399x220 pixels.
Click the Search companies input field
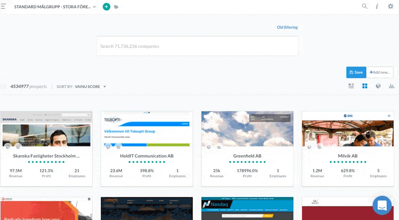pyautogui.click(x=197, y=46)
